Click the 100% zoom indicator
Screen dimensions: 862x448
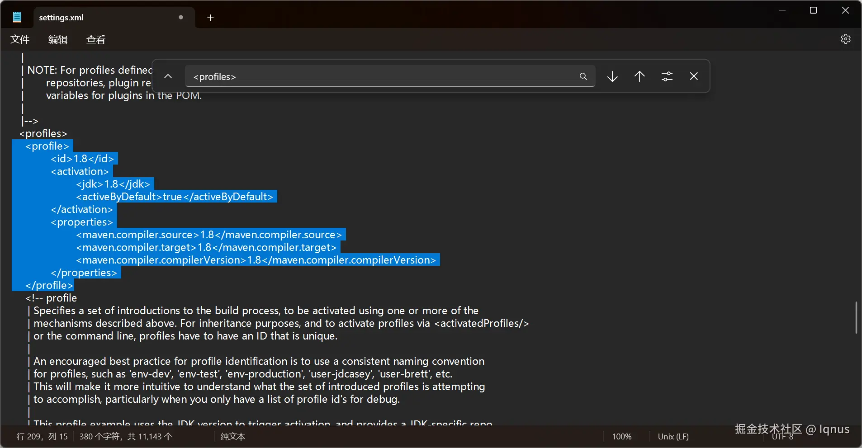pyautogui.click(x=622, y=437)
